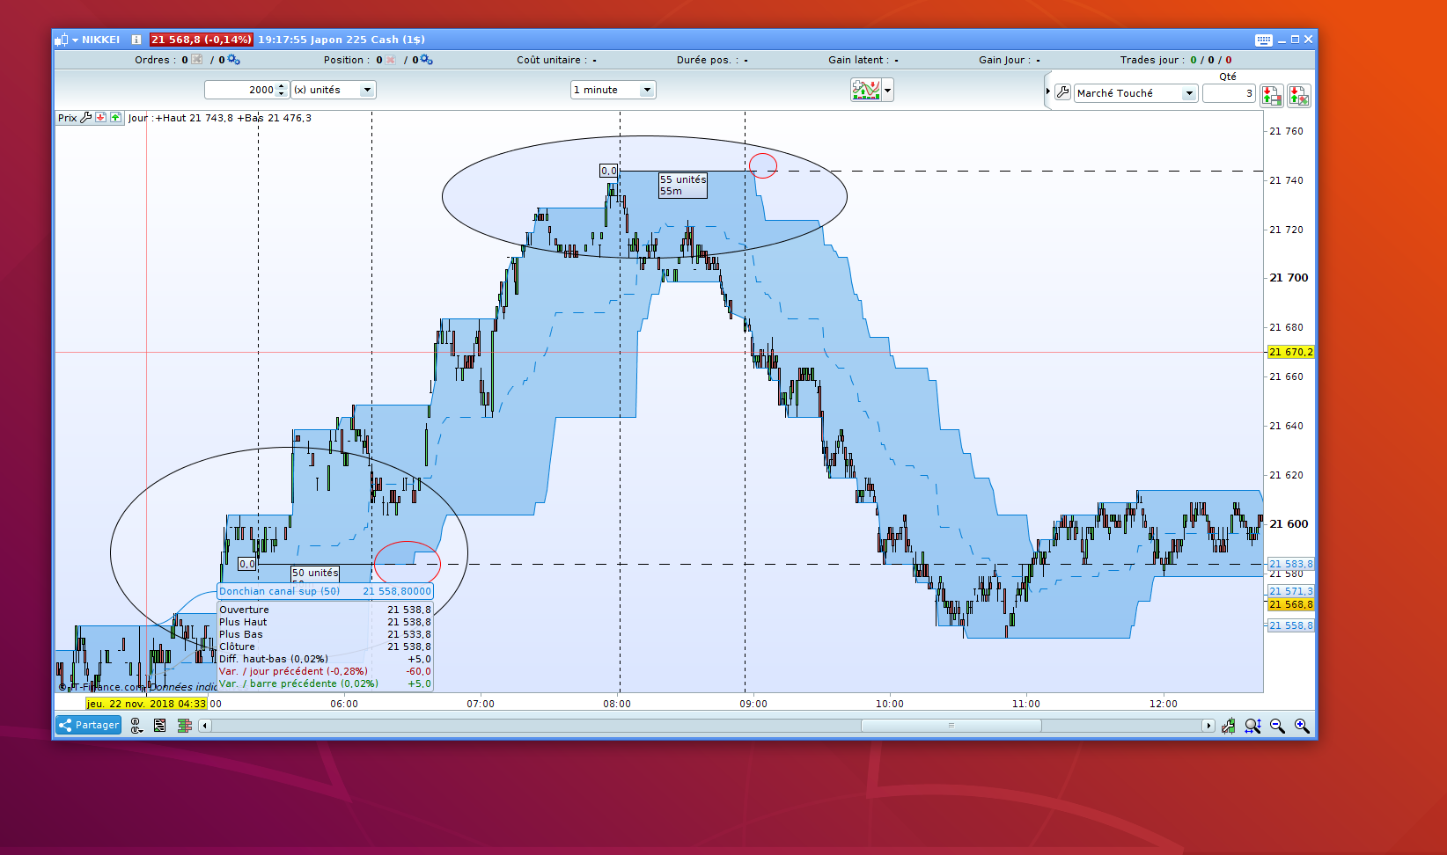1447x855 pixels.
Task: Open the virtual keyboard icon in title bar
Action: pyautogui.click(x=1263, y=40)
